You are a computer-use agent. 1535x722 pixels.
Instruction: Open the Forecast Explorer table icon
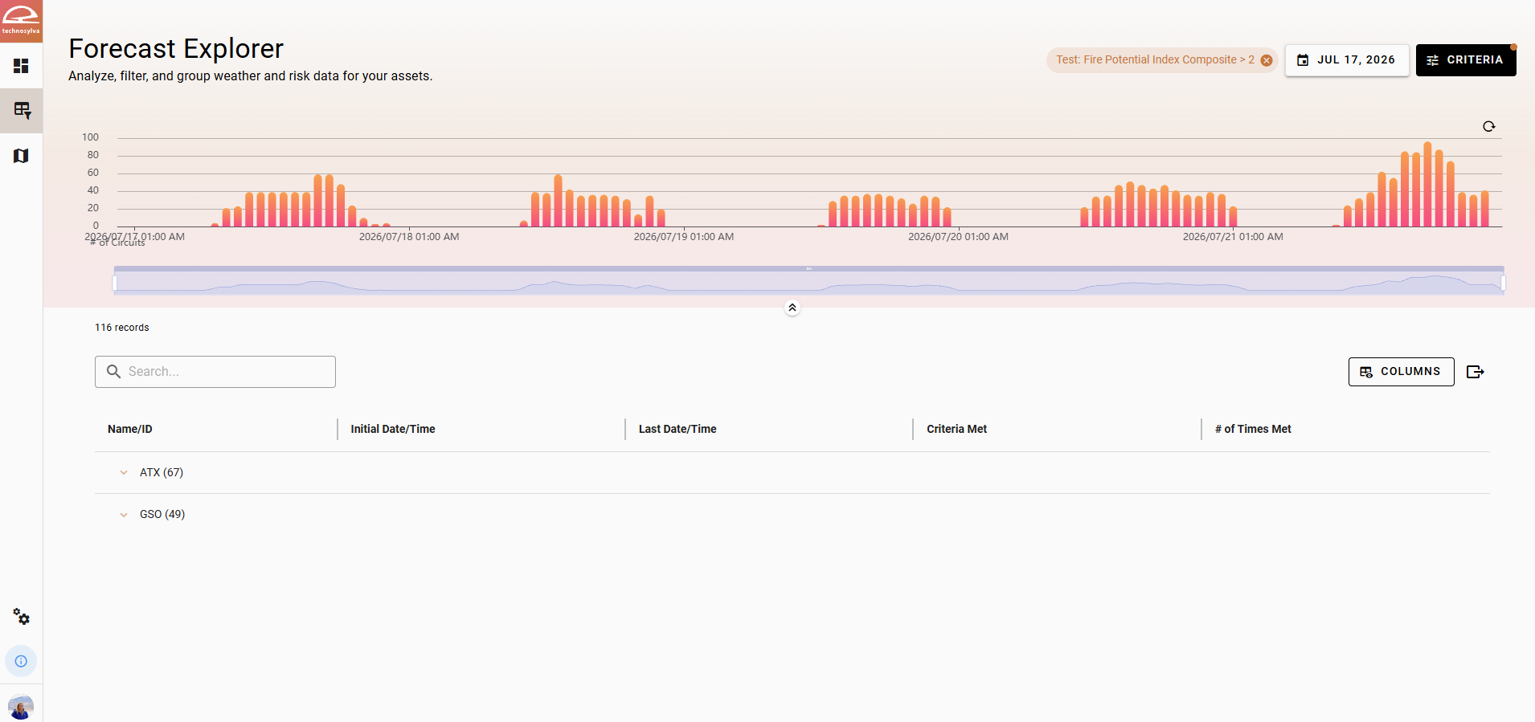(x=22, y=111)
